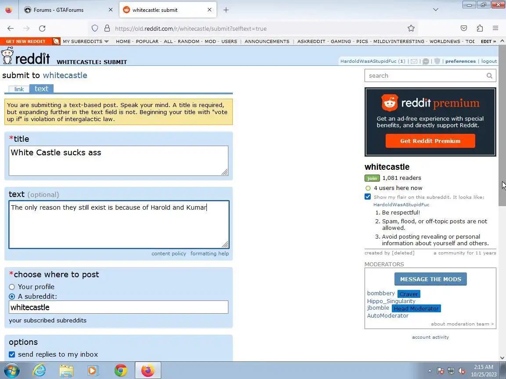Open the Pocket save icon
Viewport: 506px width, 379px height.
point(464,29)
